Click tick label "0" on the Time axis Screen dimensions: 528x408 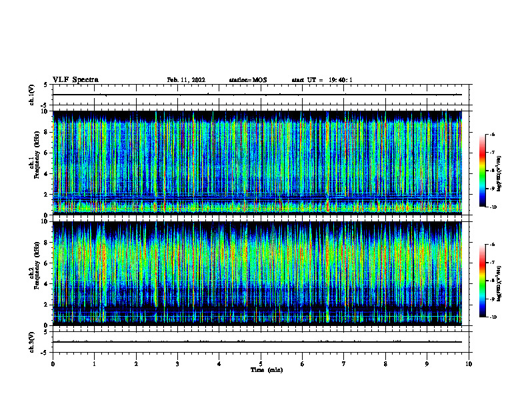click(x=53, y=364)
